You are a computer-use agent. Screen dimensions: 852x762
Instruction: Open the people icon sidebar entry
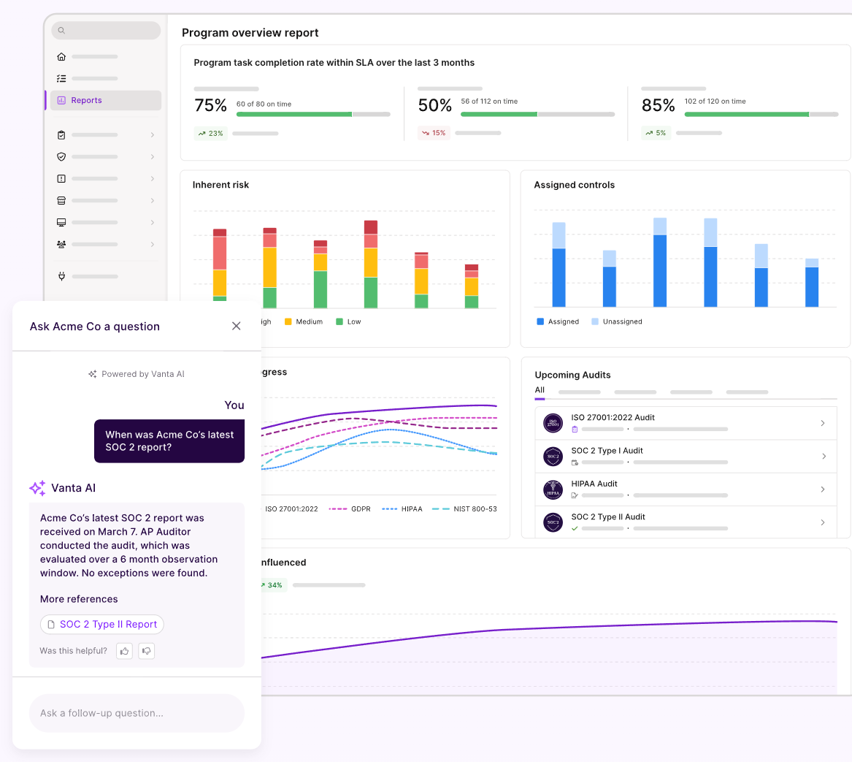[x=61, y=244]
